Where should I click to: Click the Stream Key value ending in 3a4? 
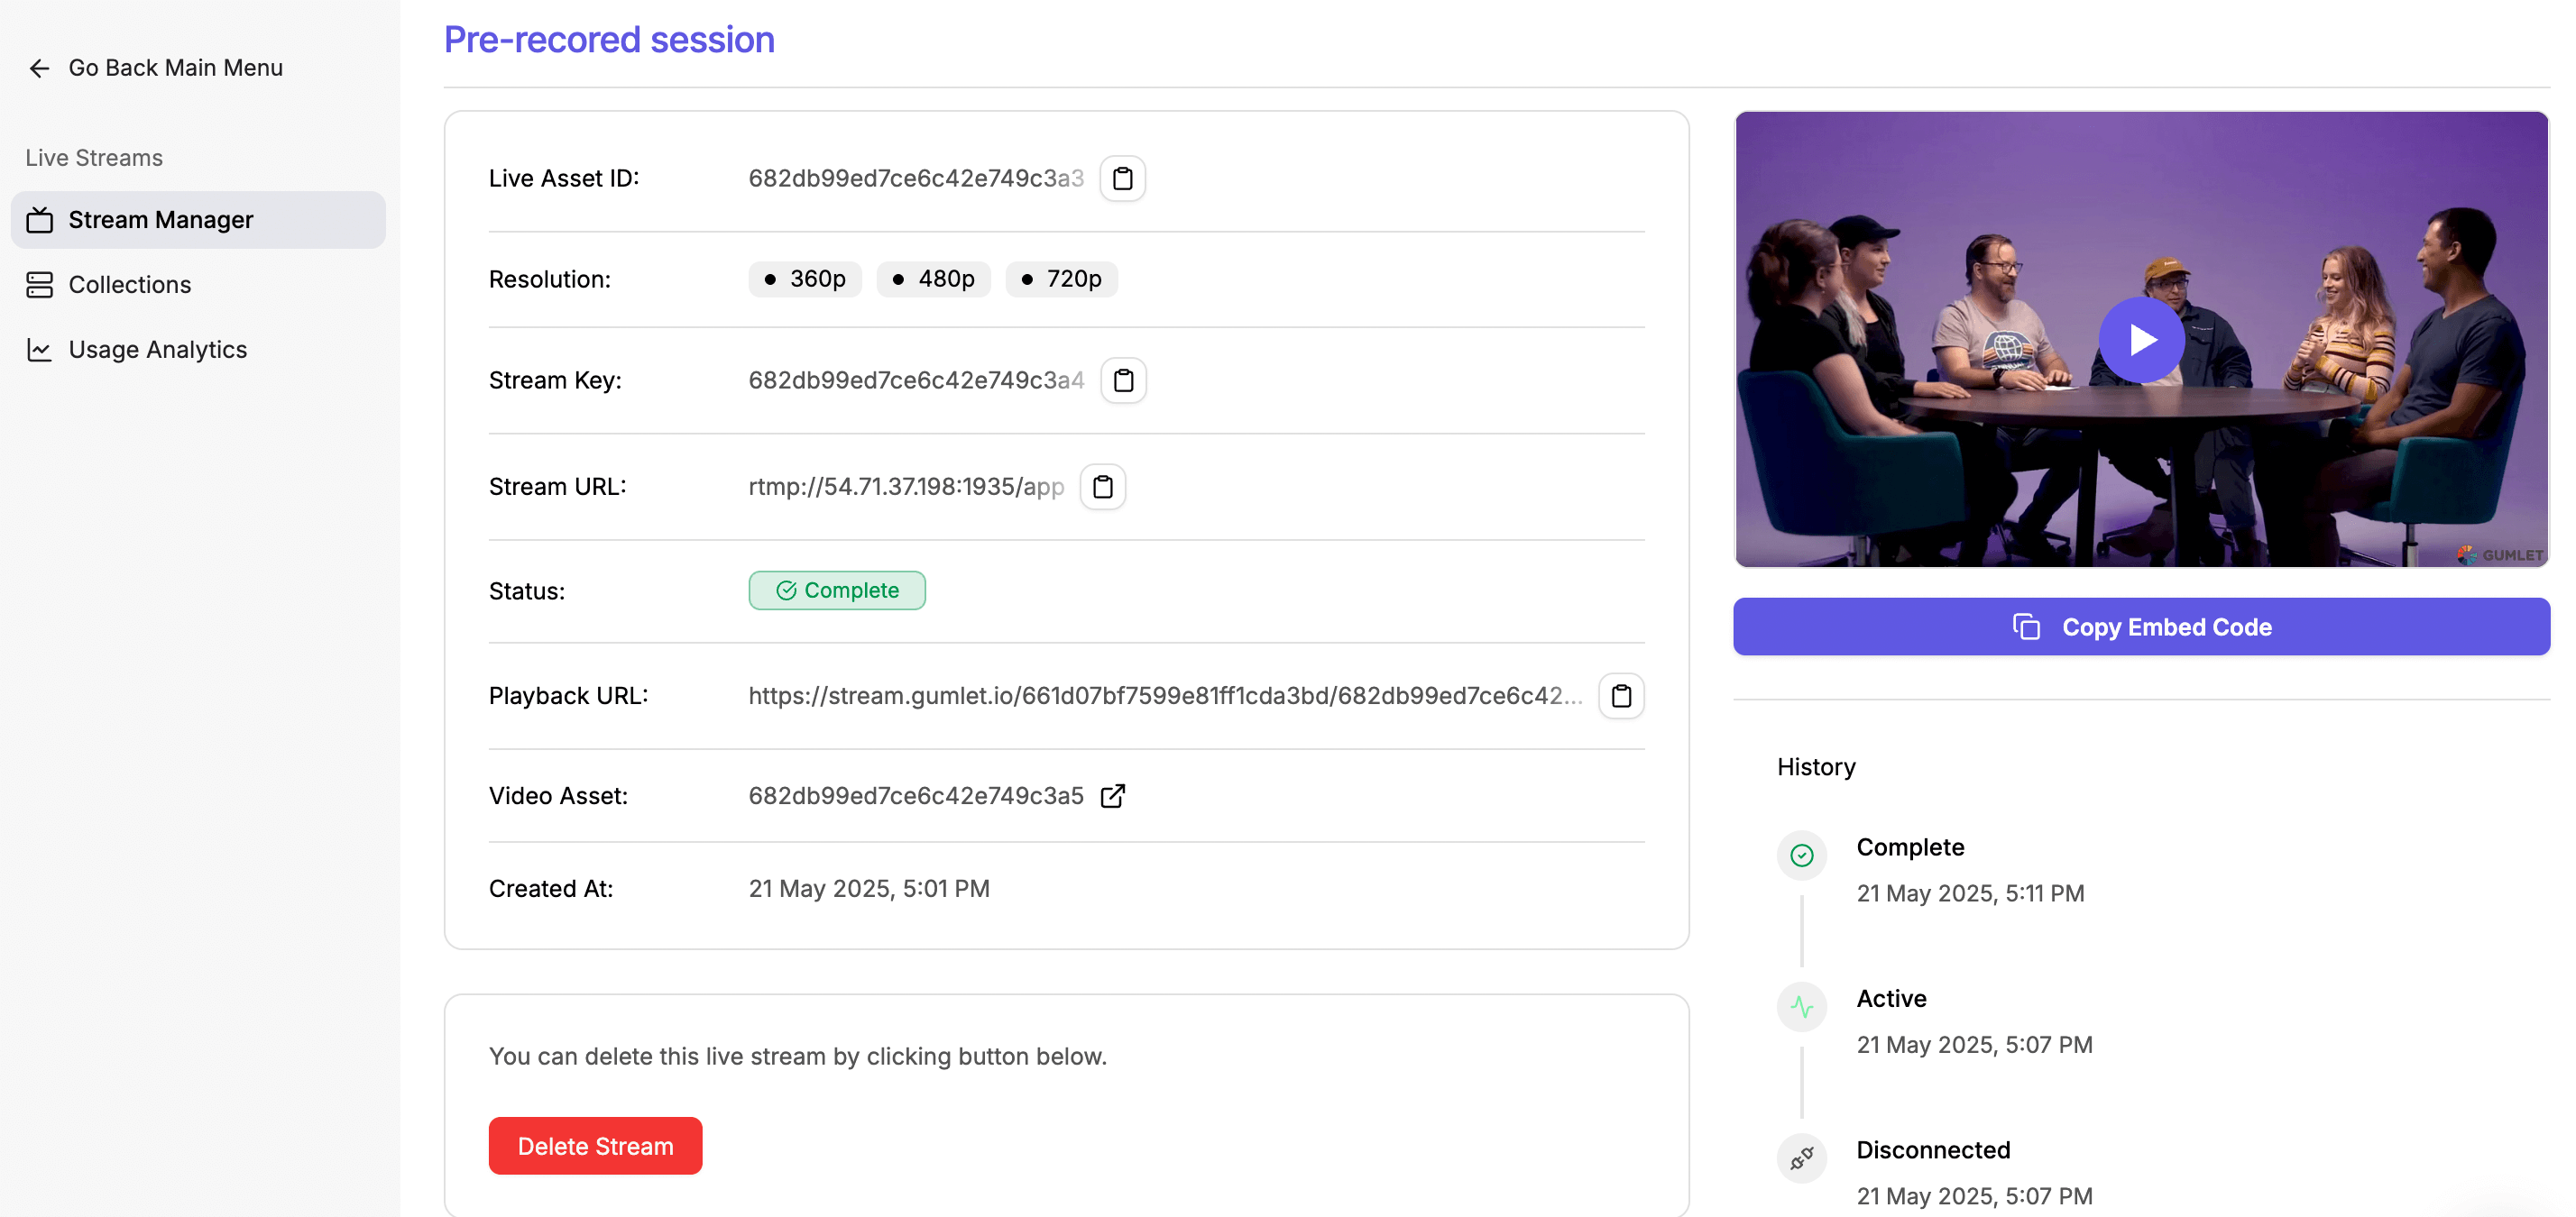pos(916,380)
